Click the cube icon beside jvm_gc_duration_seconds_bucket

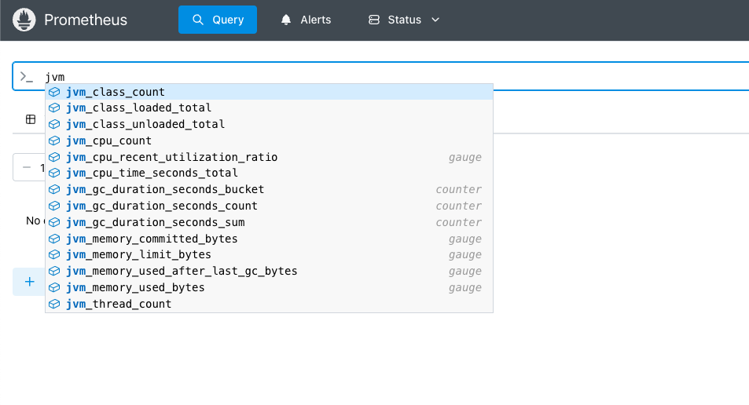point(54,189)
